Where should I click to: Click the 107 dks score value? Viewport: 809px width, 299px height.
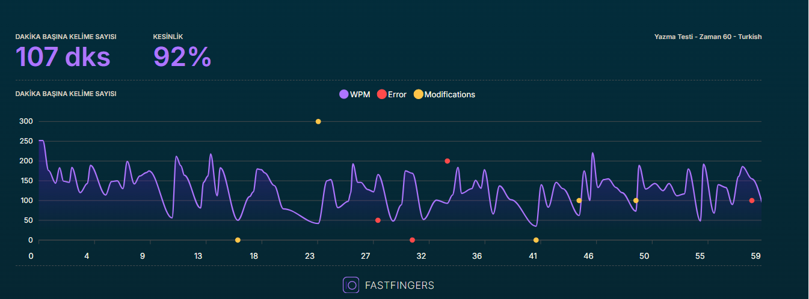(x=63, y=56)
